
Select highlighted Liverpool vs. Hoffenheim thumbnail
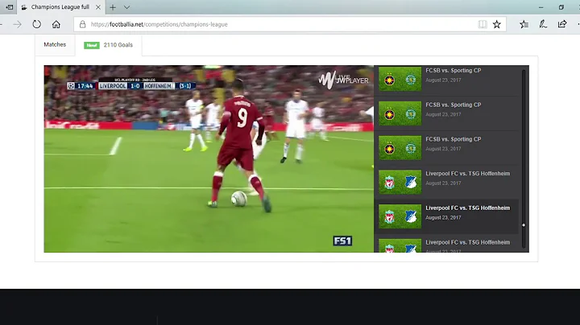coord(400,216)
